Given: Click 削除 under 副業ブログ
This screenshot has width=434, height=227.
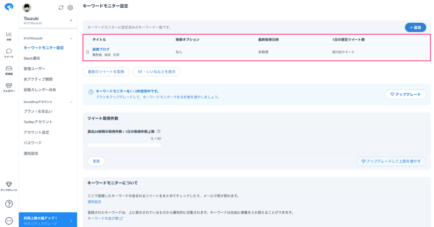Looking at the screenshot, I should pyautogui.click(x=116, y=55).
